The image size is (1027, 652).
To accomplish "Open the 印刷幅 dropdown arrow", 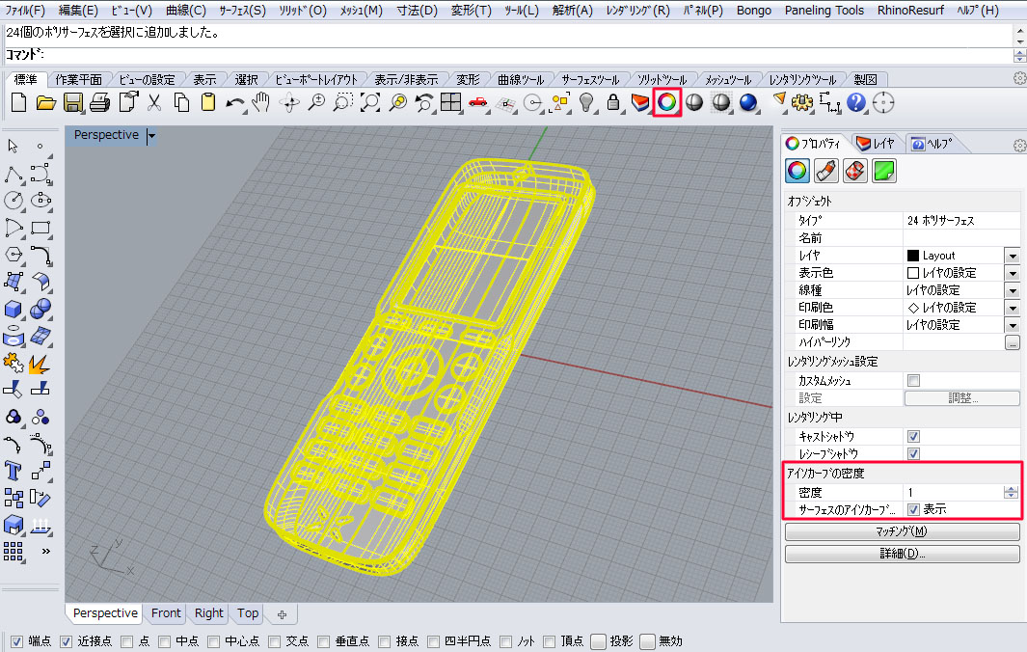I will pyautogui.click(x=1013, y=325).
